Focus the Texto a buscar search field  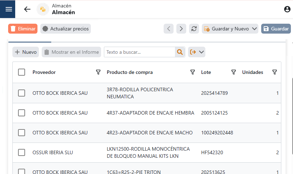[140, 52]
